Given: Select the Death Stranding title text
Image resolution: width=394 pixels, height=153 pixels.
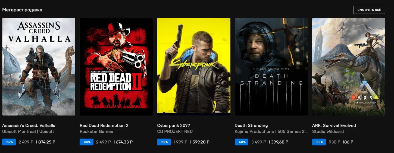Looking at the screenshot, I should click(251, 126).
